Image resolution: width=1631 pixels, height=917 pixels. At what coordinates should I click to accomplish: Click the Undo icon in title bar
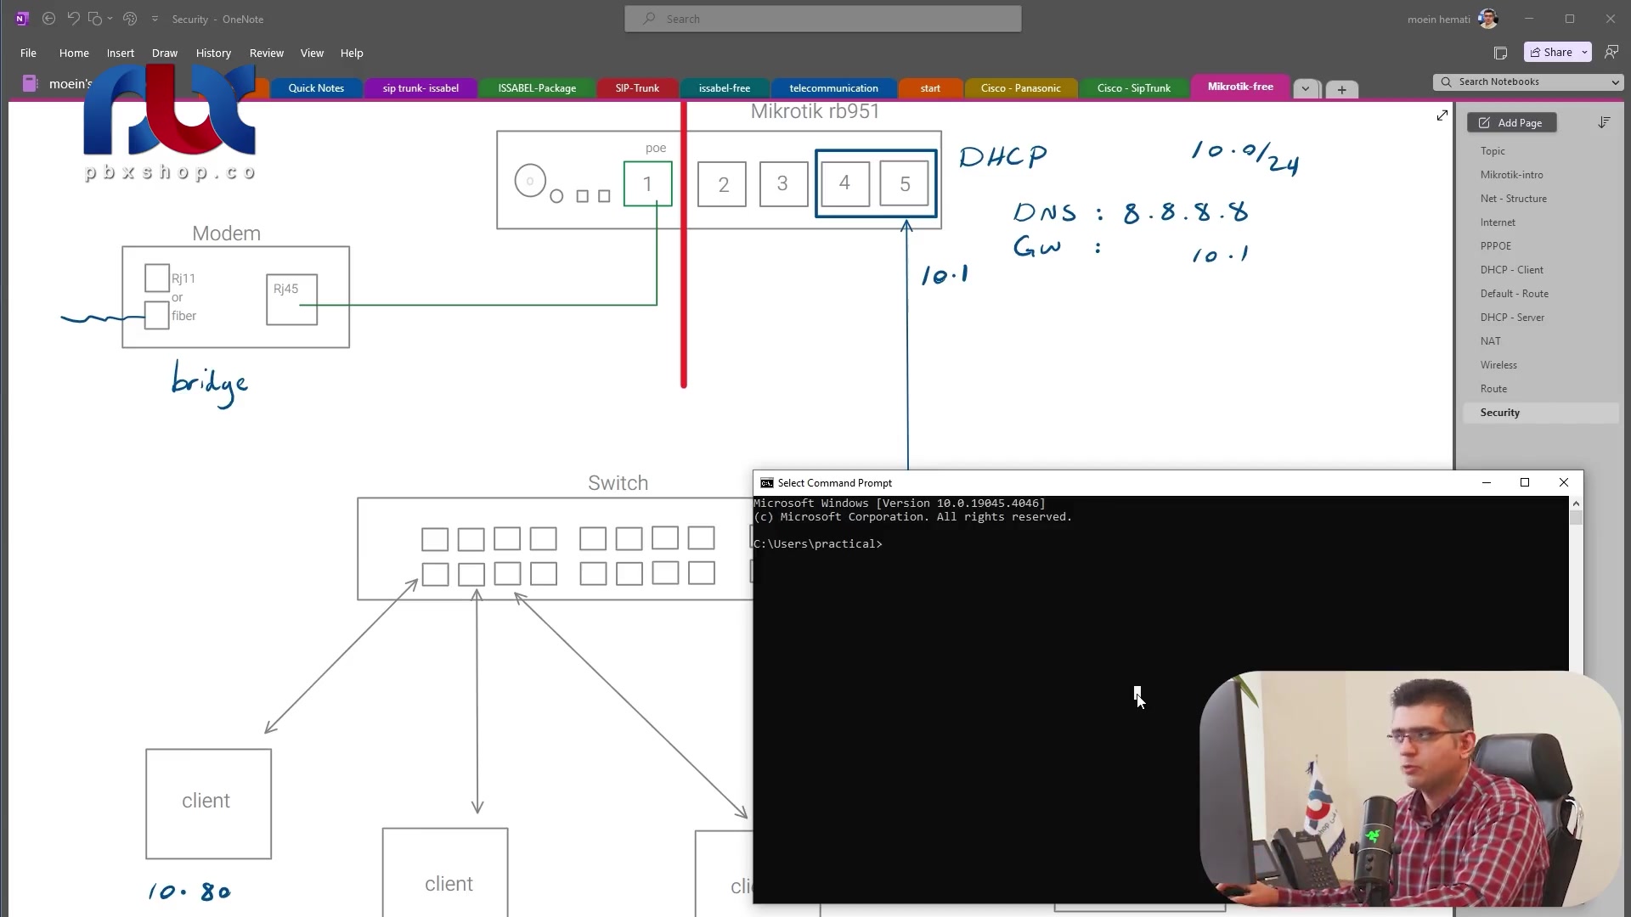click(x=73, y=19)
